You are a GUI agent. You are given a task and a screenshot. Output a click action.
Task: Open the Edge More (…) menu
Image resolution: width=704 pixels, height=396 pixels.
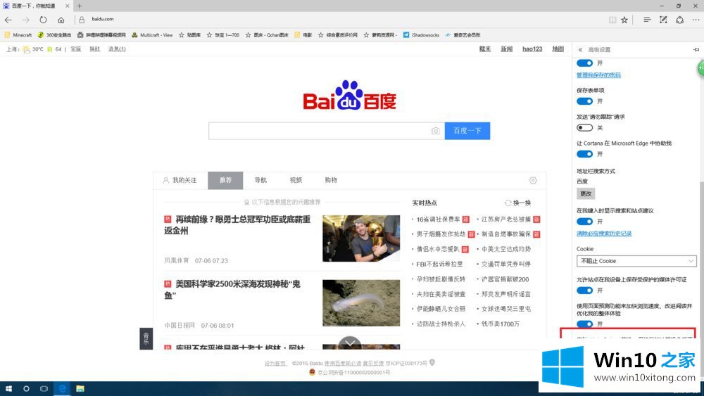[696, 20]
